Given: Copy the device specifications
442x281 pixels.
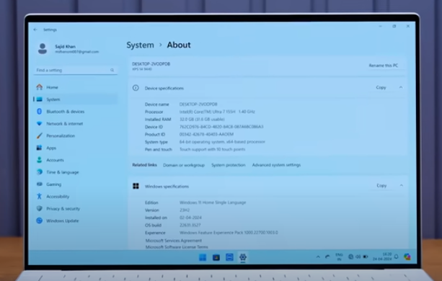Looking at the screenshot, I should pos(381,88).
